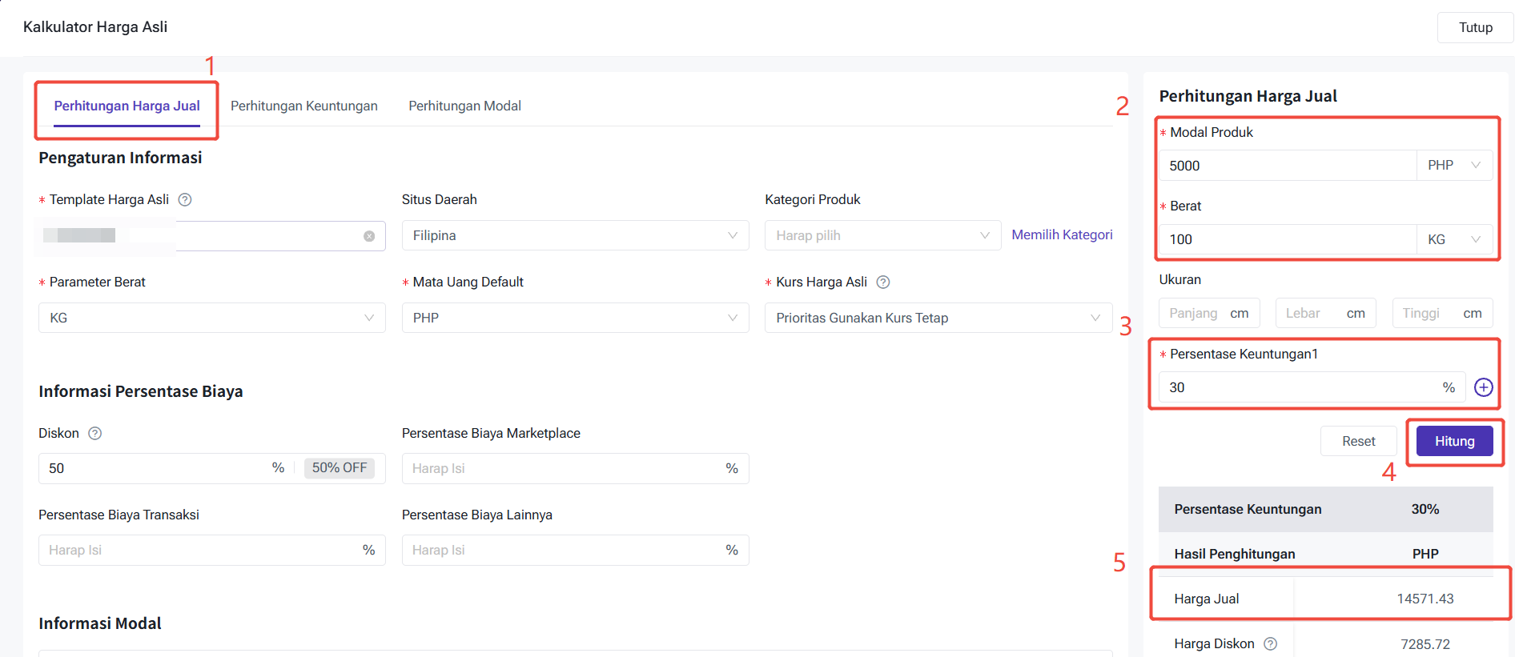Switch to Perhitungan Keuntungan tab

[x=304, y=106]
